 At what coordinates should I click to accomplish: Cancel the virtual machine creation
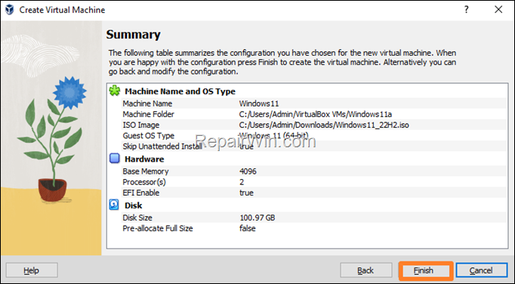[481, 270]
